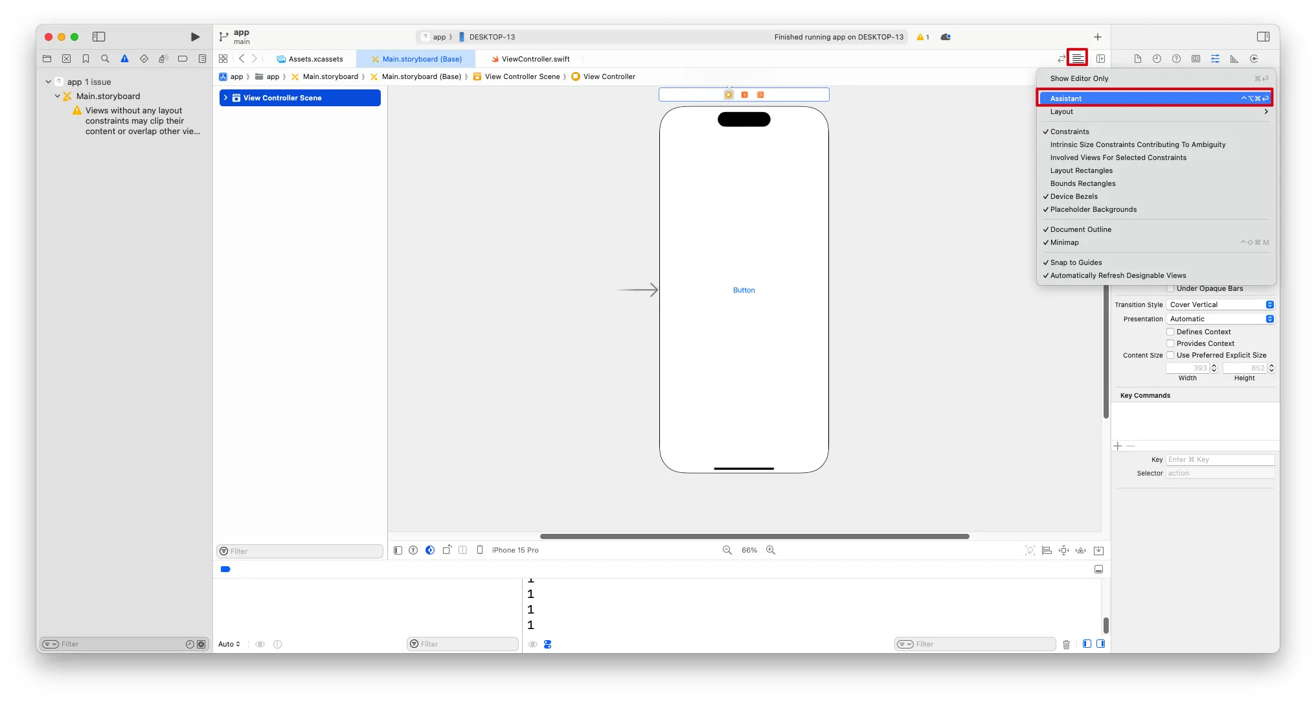Expand the View Controller Scene outline
The width and height of the screenshot is (1316, 701).
pos(225,98)
